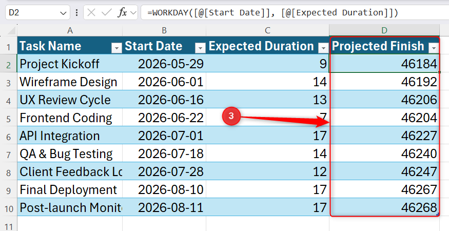Select the duration cell showing 9
The width and height of the screenshot is (449, 231).
click(267, 64)
